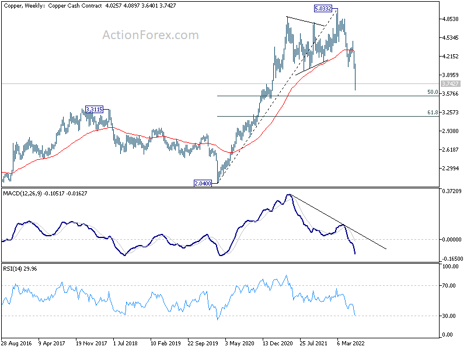Click the 3.3115 peak price label
Image resolution: width=467 pixels, height=350 pixels.
(94, 110)
